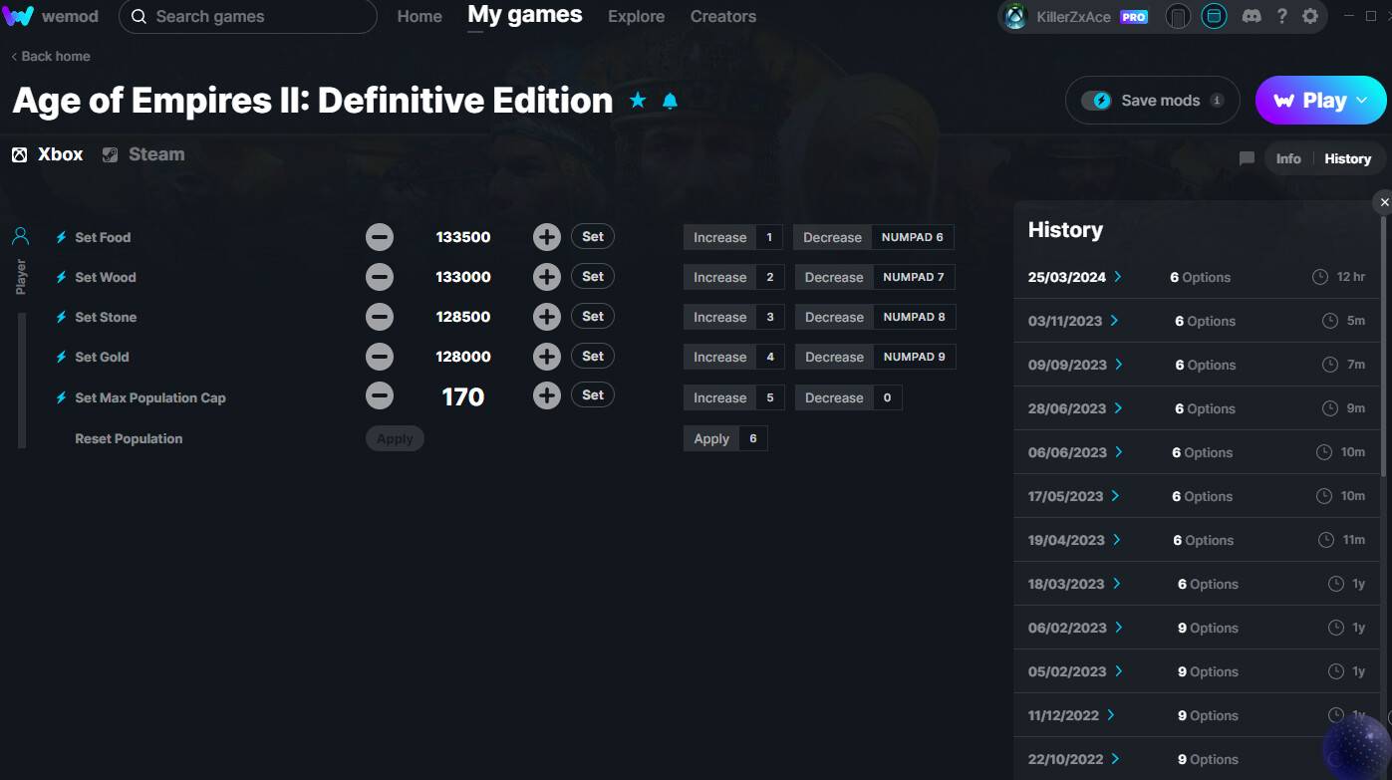Open the settings gear icon
This screenshot has width=1392, height=780.
1310,16
